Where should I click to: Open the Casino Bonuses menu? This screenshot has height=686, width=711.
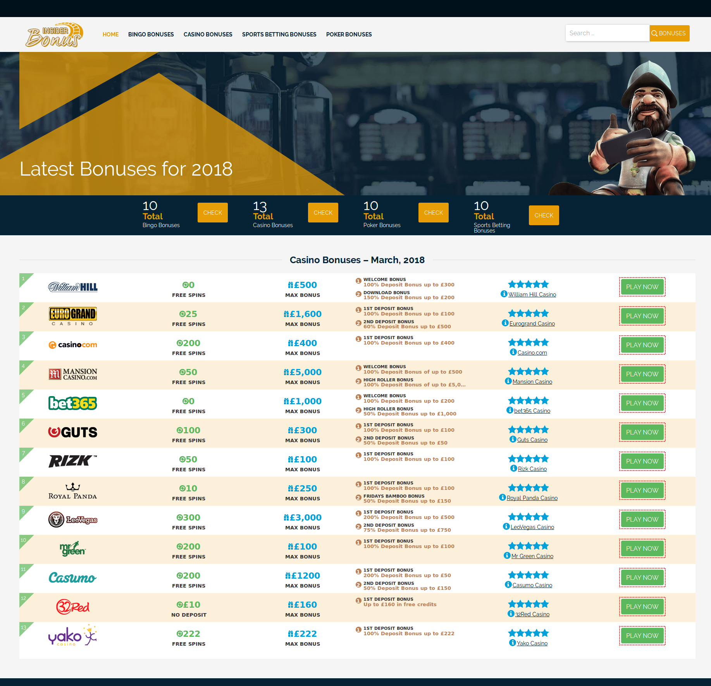208,34
